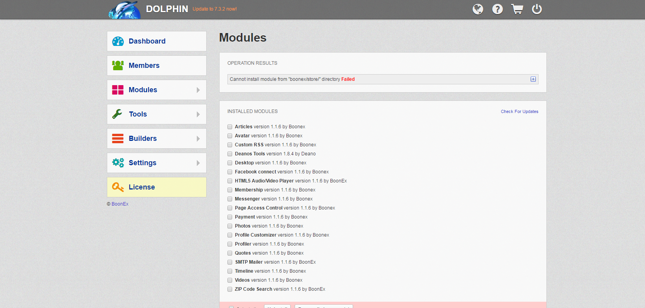Tick the Articles module checkbox

click(230, 127)
